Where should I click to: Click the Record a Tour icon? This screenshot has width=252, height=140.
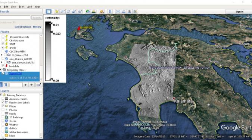pyautogui.click(x=80, y=12)
